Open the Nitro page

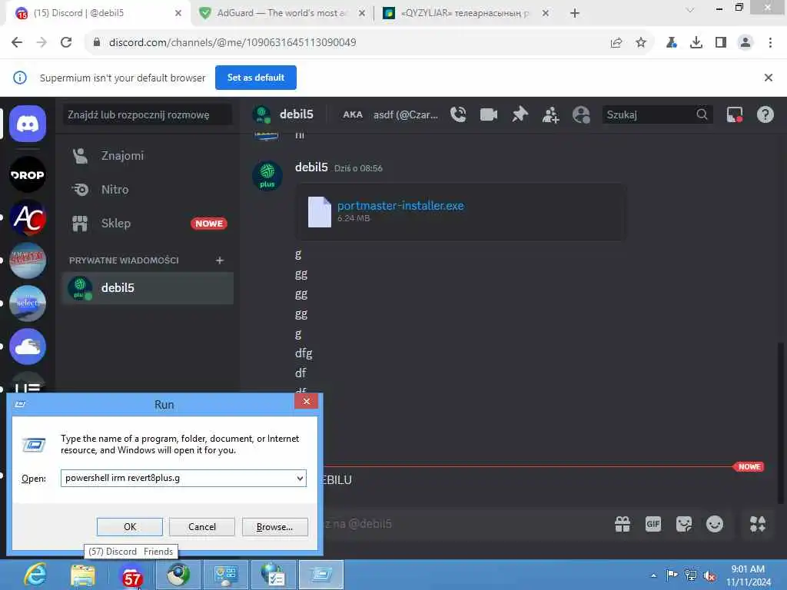148,190
